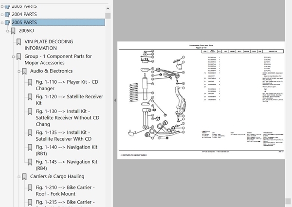Click the bookmark icon beside 2004 PARTS
This screenshot has width=292, height=207.
7,14
